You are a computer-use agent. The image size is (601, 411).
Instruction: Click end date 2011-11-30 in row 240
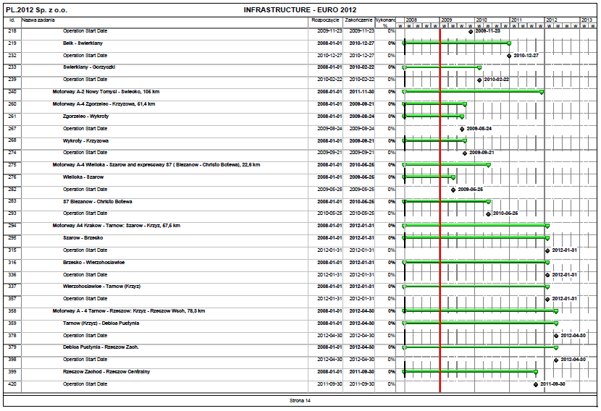tap(362, 92)
